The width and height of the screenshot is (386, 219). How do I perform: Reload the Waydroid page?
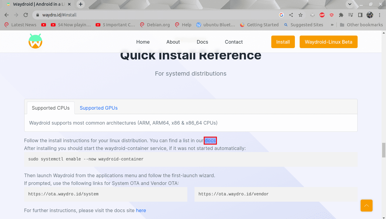tap(26, 15)
